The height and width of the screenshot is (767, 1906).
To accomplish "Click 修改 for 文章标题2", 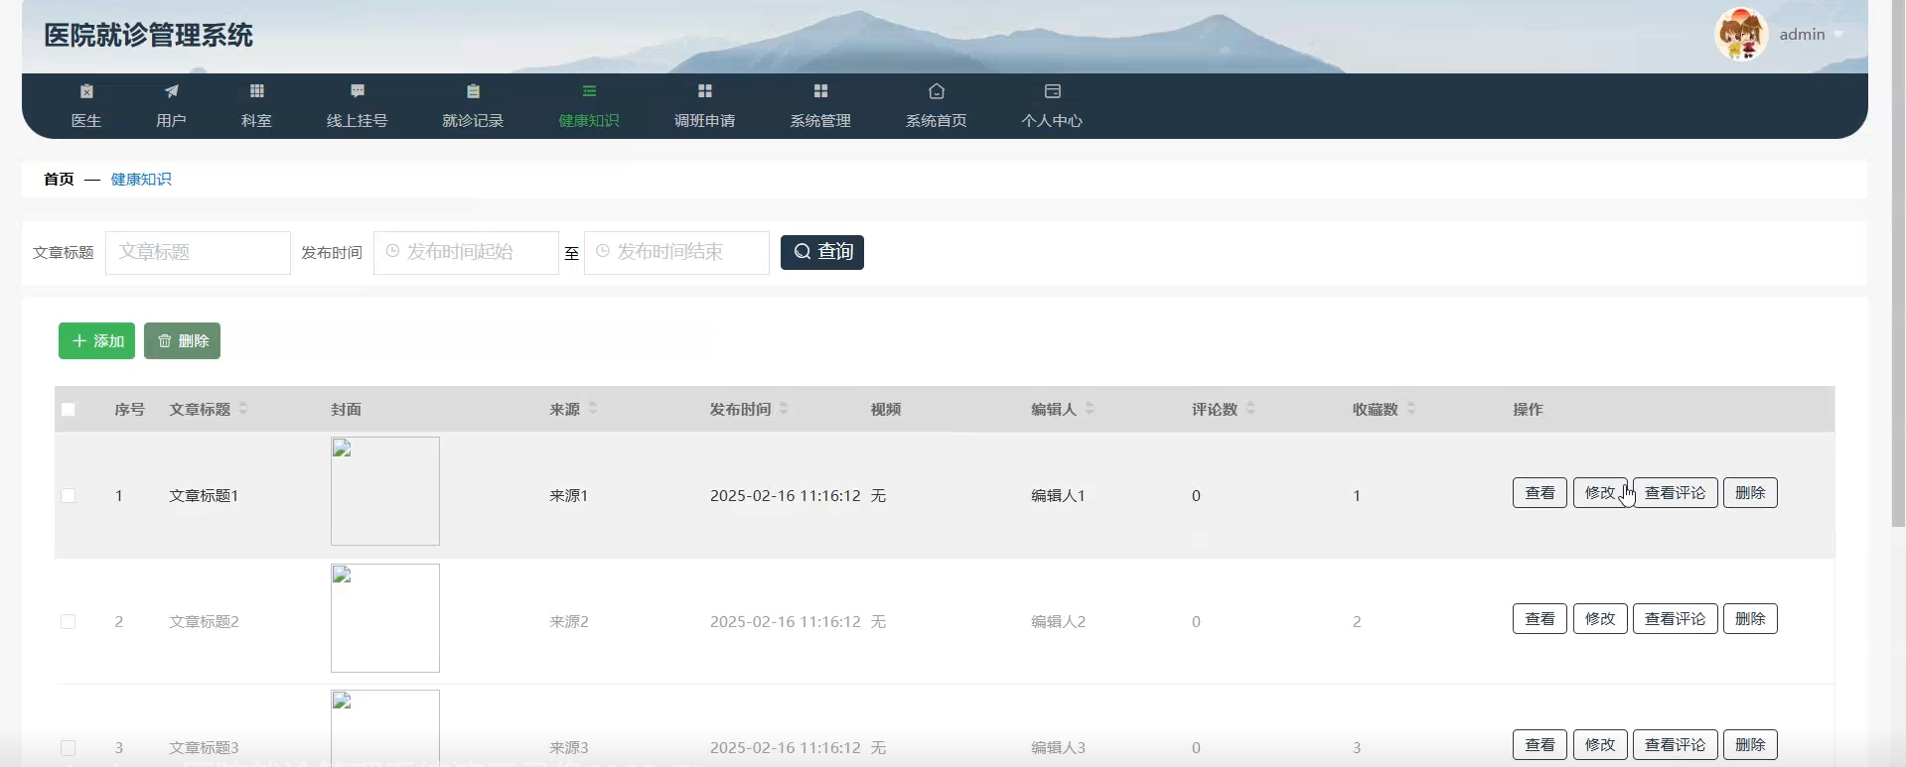I will [x=1600, y=618].
